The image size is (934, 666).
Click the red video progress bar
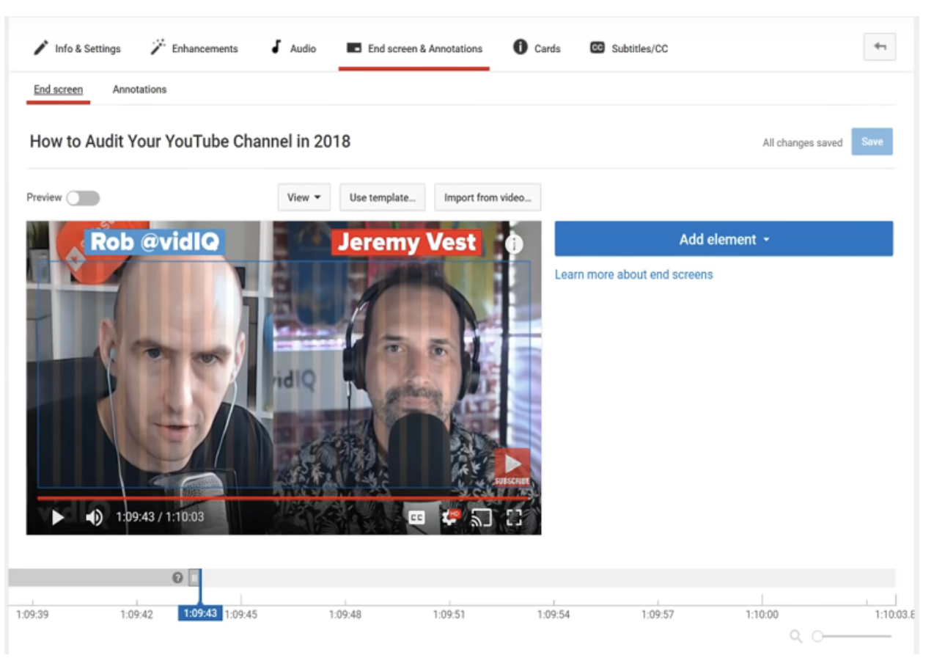click(283, 498)
